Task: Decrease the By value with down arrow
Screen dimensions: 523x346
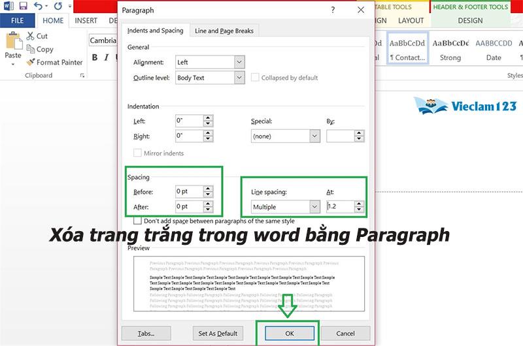Action: pos(359,139)
